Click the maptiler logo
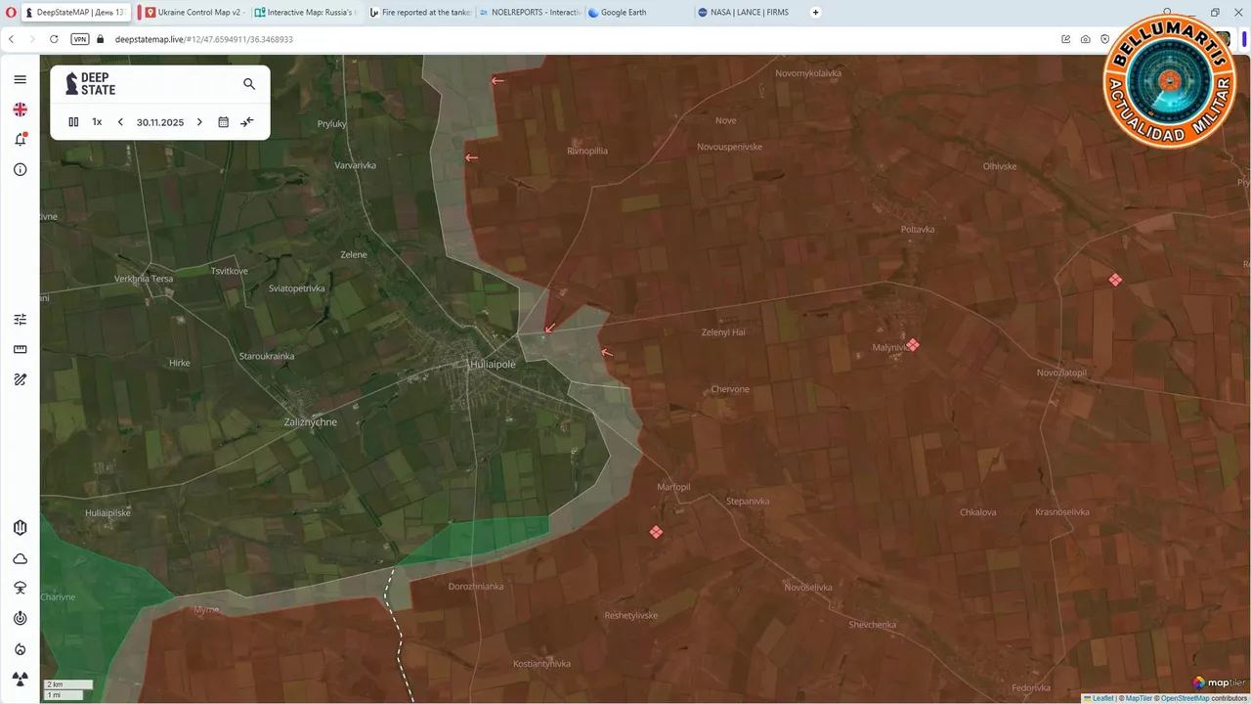The height and width of the screenshot is (704, 1251). pos(1218,682)
